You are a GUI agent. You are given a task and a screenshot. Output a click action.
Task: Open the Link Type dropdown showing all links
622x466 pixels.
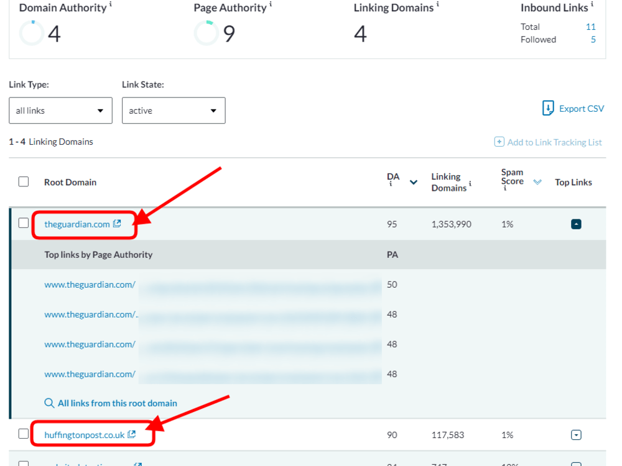point(61,111)
